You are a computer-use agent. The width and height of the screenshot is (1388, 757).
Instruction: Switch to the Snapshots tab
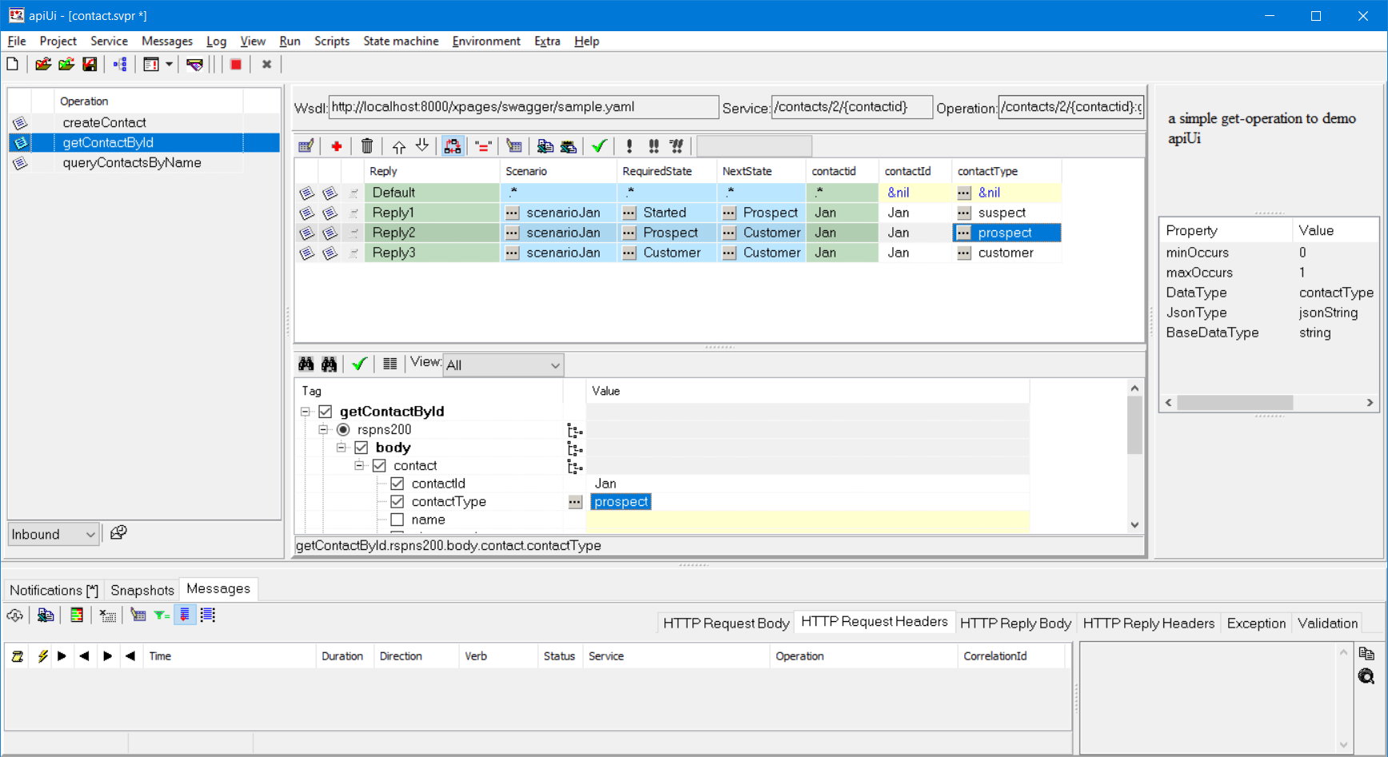click(x=142, y=590)
